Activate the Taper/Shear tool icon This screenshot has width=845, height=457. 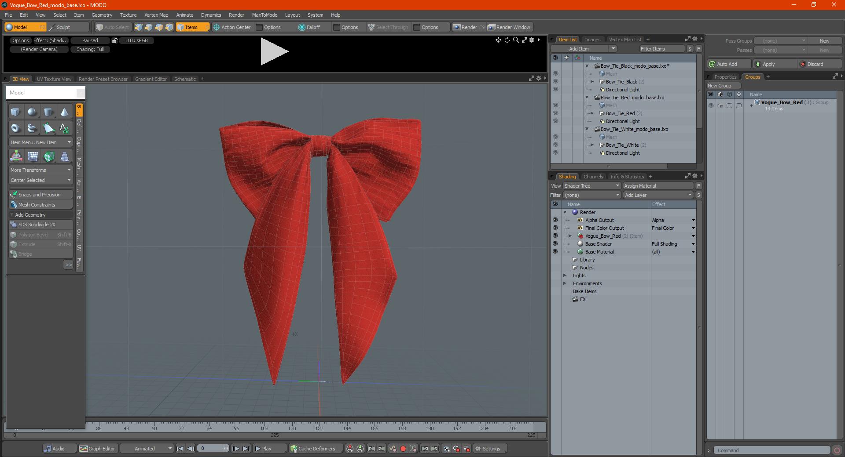(65, 156)
